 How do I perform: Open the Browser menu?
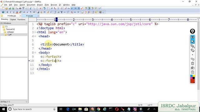(54, 5)
